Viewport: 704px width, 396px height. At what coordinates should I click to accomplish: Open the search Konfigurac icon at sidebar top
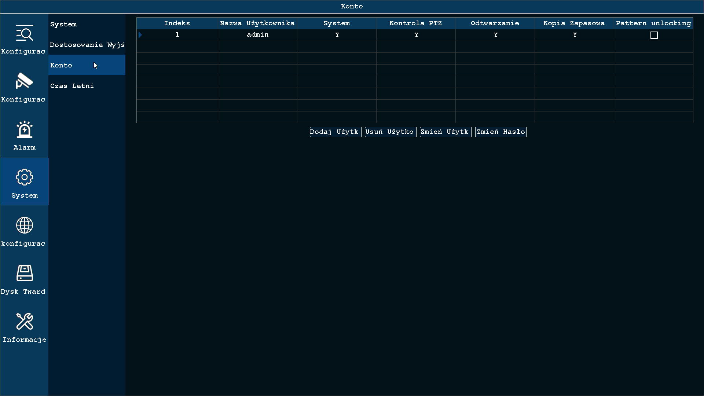[x=25, y=33]
